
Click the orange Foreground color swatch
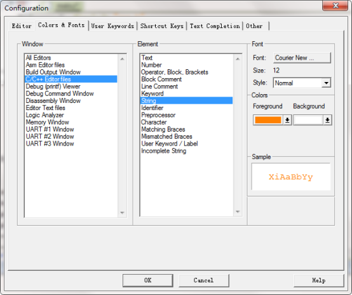(x=268, y=120)
